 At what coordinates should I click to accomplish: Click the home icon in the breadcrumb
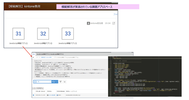[33, 57]
